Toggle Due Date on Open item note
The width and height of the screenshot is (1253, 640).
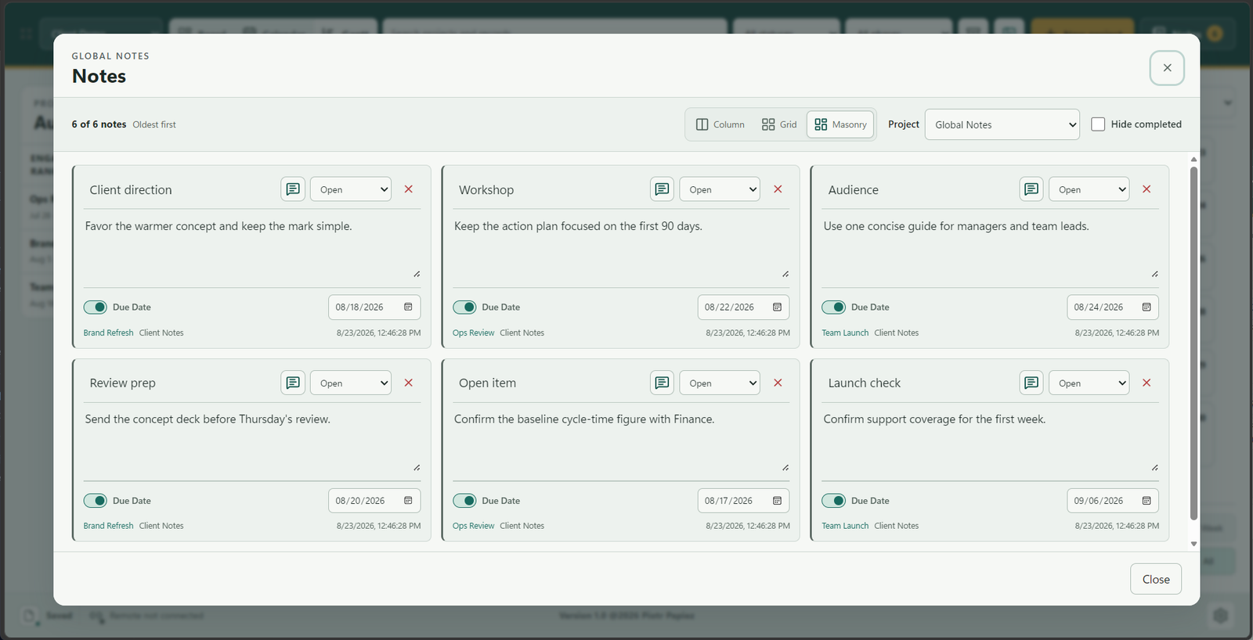(464, 501)
